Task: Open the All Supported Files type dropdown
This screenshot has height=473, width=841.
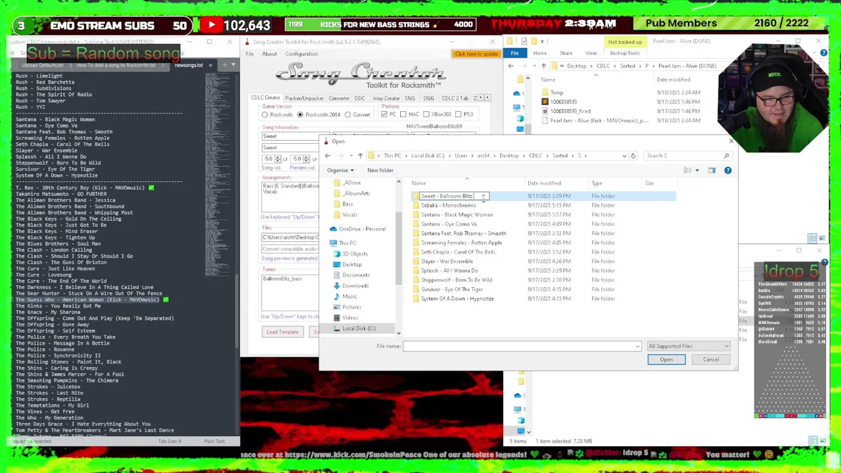Action: [689, 346]
